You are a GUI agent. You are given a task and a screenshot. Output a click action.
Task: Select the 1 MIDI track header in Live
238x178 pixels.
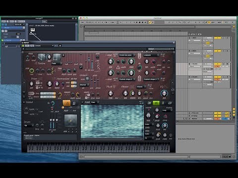pos(195,38)
